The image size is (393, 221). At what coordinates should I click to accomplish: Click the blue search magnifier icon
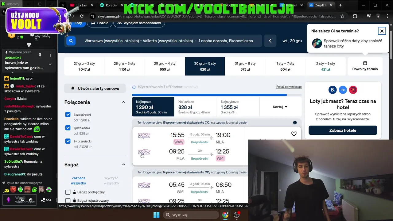tap(71, 41)
